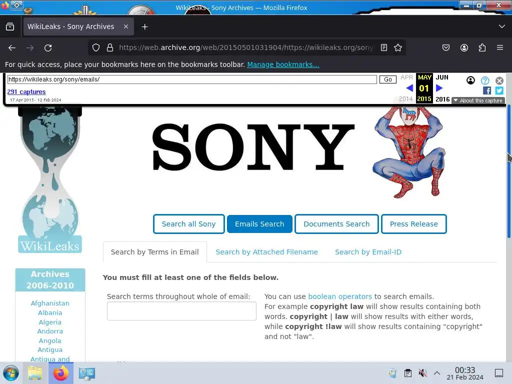Click the search terms text box

[x=181, y=311]
